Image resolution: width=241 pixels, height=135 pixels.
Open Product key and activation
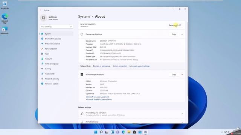pos(132,114)
